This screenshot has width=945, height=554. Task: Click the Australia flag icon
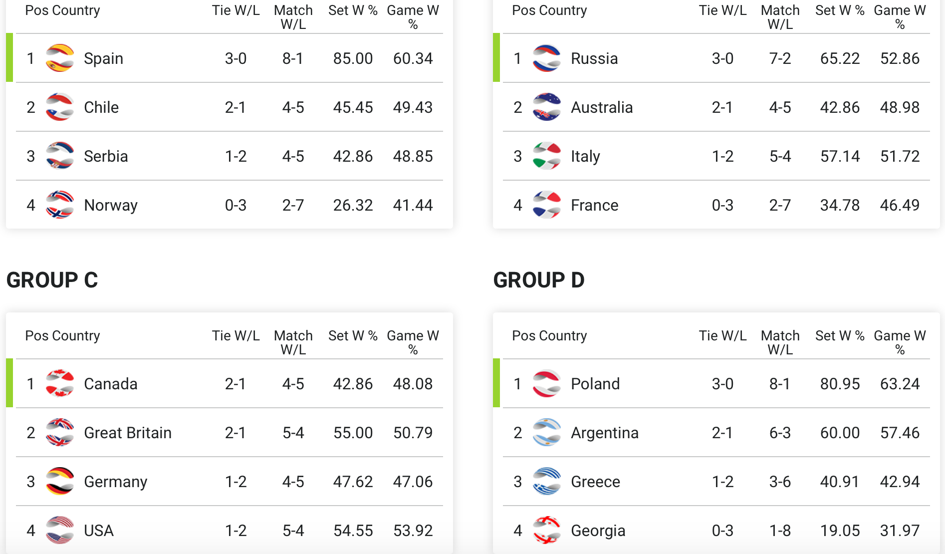(x=546, y=107)
